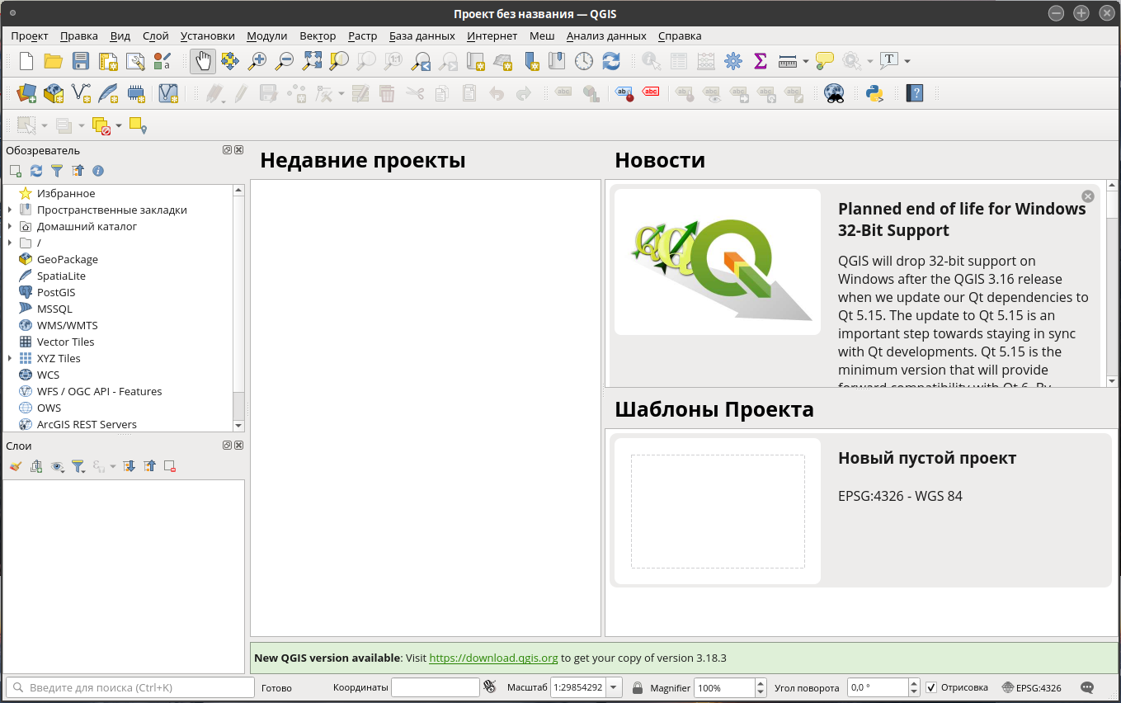Create a new project with the blank page icon
The height and width of the screenshot is (703, 1121).
pos(26,61)
